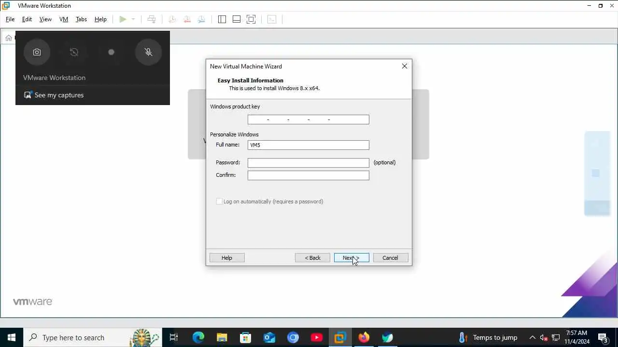Show hidden system tray icons chevron
Screen dimensions: 618x347
pyautogui.click(x=532, y=337)
